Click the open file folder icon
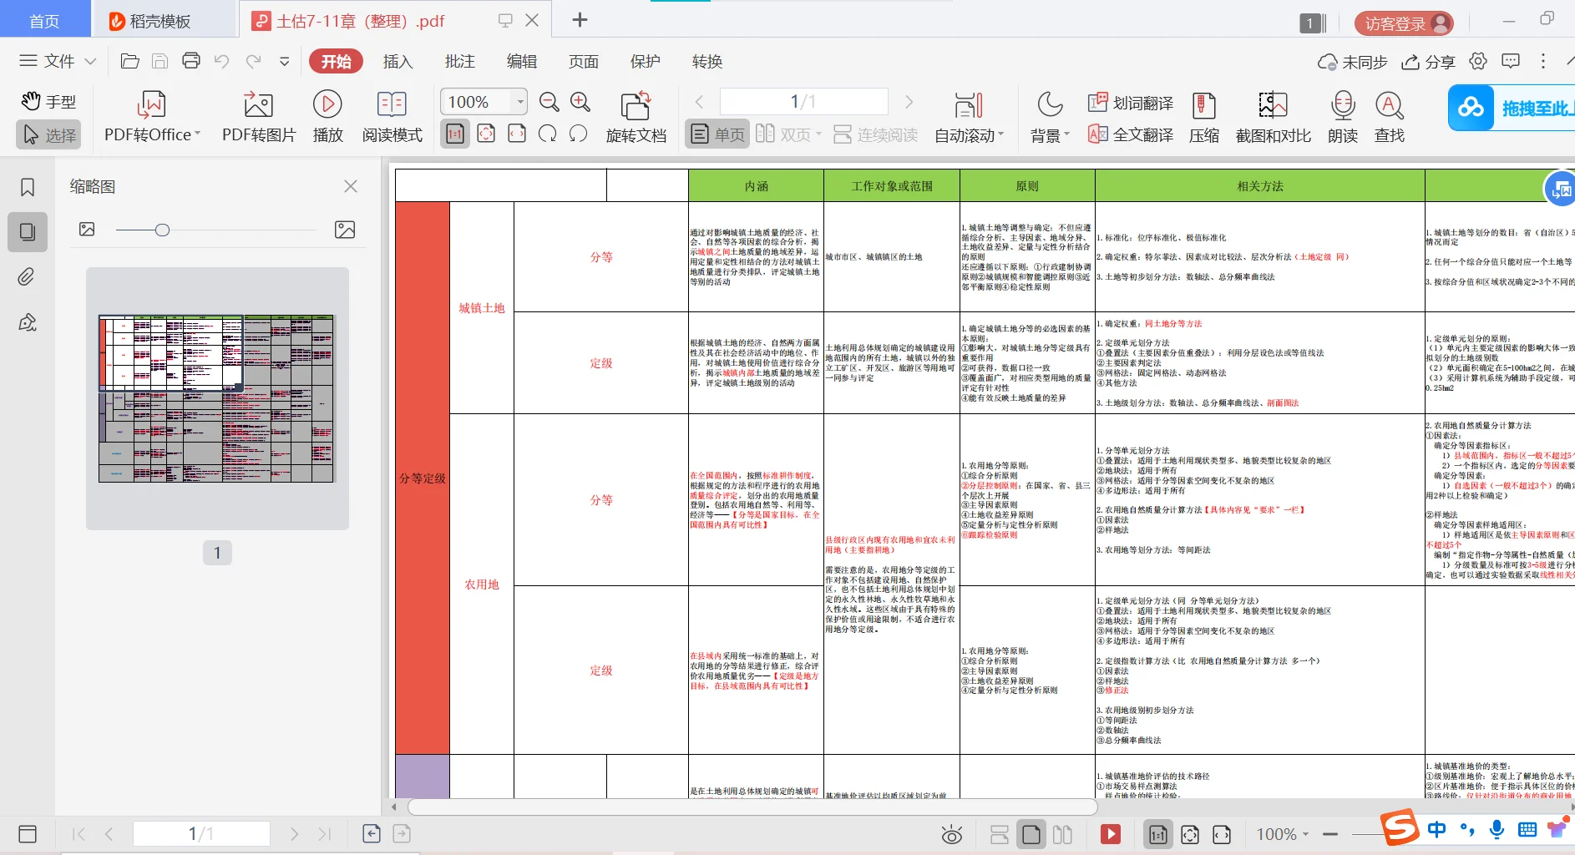This screenshot has height=855, width=1575. coord(129,61)
